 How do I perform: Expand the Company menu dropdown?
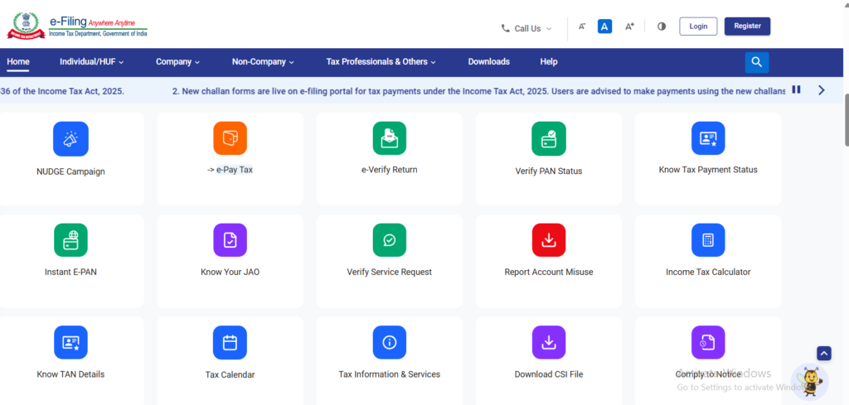click(177, 62)
